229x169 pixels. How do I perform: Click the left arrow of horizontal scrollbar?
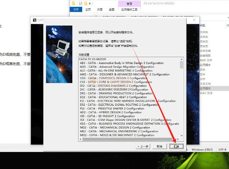coord(80,139)
